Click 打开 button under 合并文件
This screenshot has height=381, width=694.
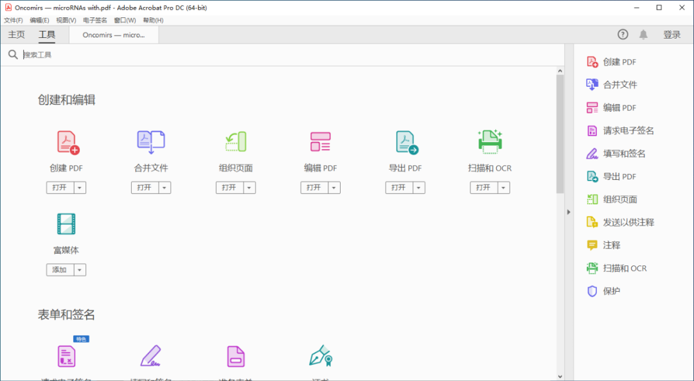(x=145, y=188)
